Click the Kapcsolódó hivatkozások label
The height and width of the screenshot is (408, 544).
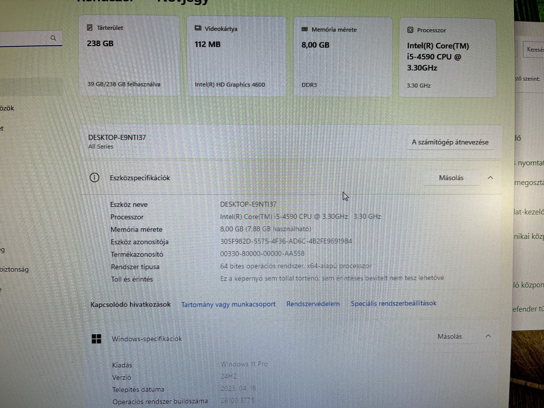(x=130, y=305)
